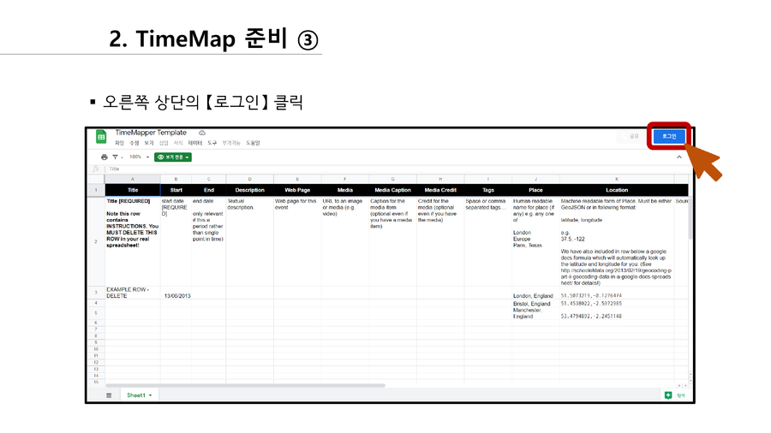Viewport: 771px width, 433px height.
Task: Select row 1 header number
Action: point(96,190)
